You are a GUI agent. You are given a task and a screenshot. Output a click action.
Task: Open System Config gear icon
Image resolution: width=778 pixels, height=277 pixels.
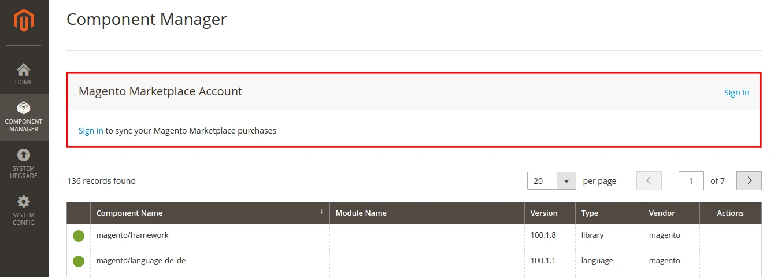24,202
